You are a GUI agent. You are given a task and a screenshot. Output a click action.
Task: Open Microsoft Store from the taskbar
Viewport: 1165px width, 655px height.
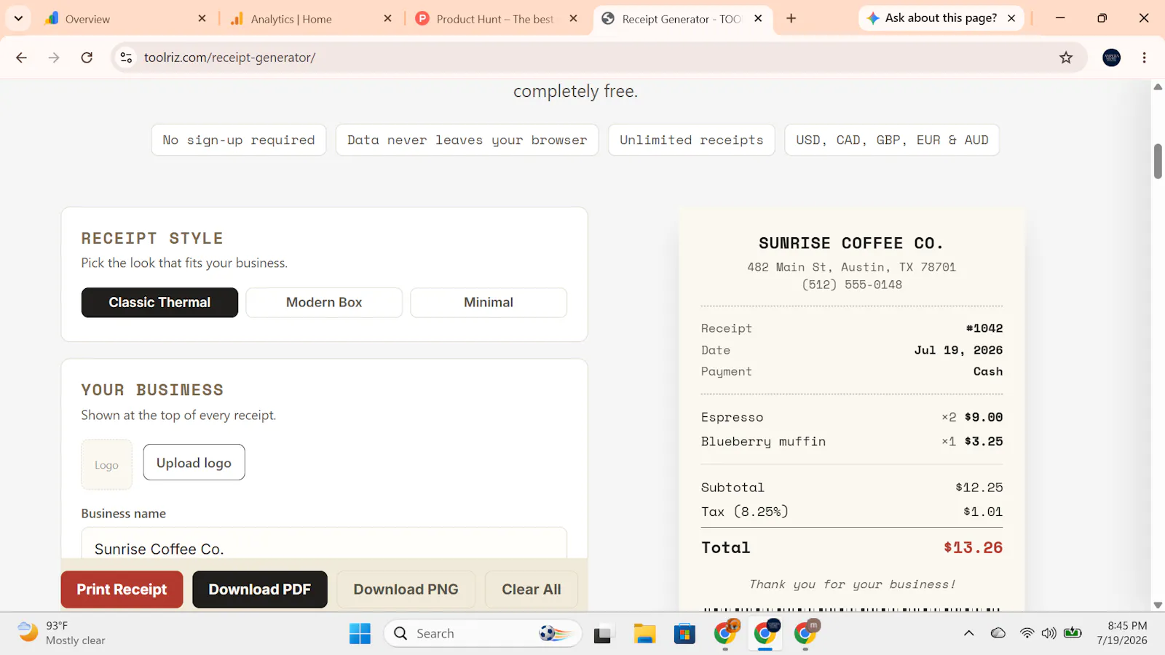[x=684, y=634]
